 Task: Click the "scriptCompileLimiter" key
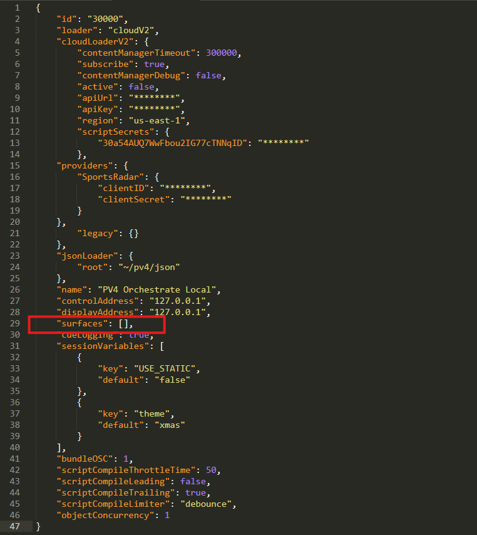(x=113, y=504)
